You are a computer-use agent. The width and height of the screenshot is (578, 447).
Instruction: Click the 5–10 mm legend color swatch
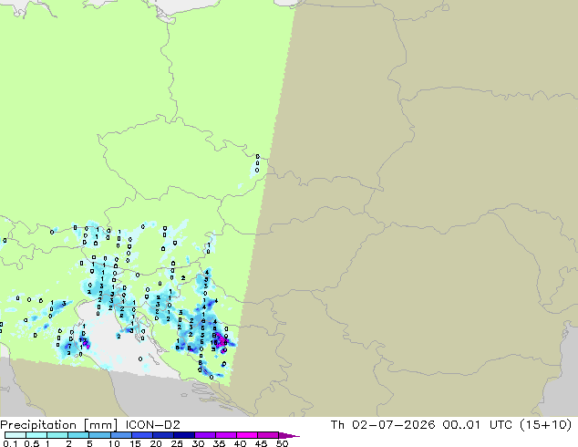pos(99,435)
